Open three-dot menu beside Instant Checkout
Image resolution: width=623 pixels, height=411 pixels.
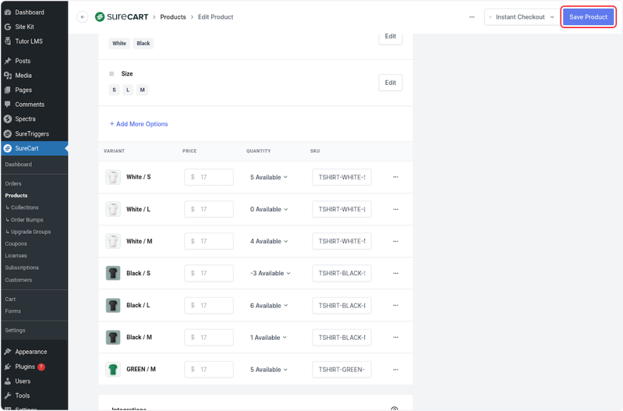472,17
